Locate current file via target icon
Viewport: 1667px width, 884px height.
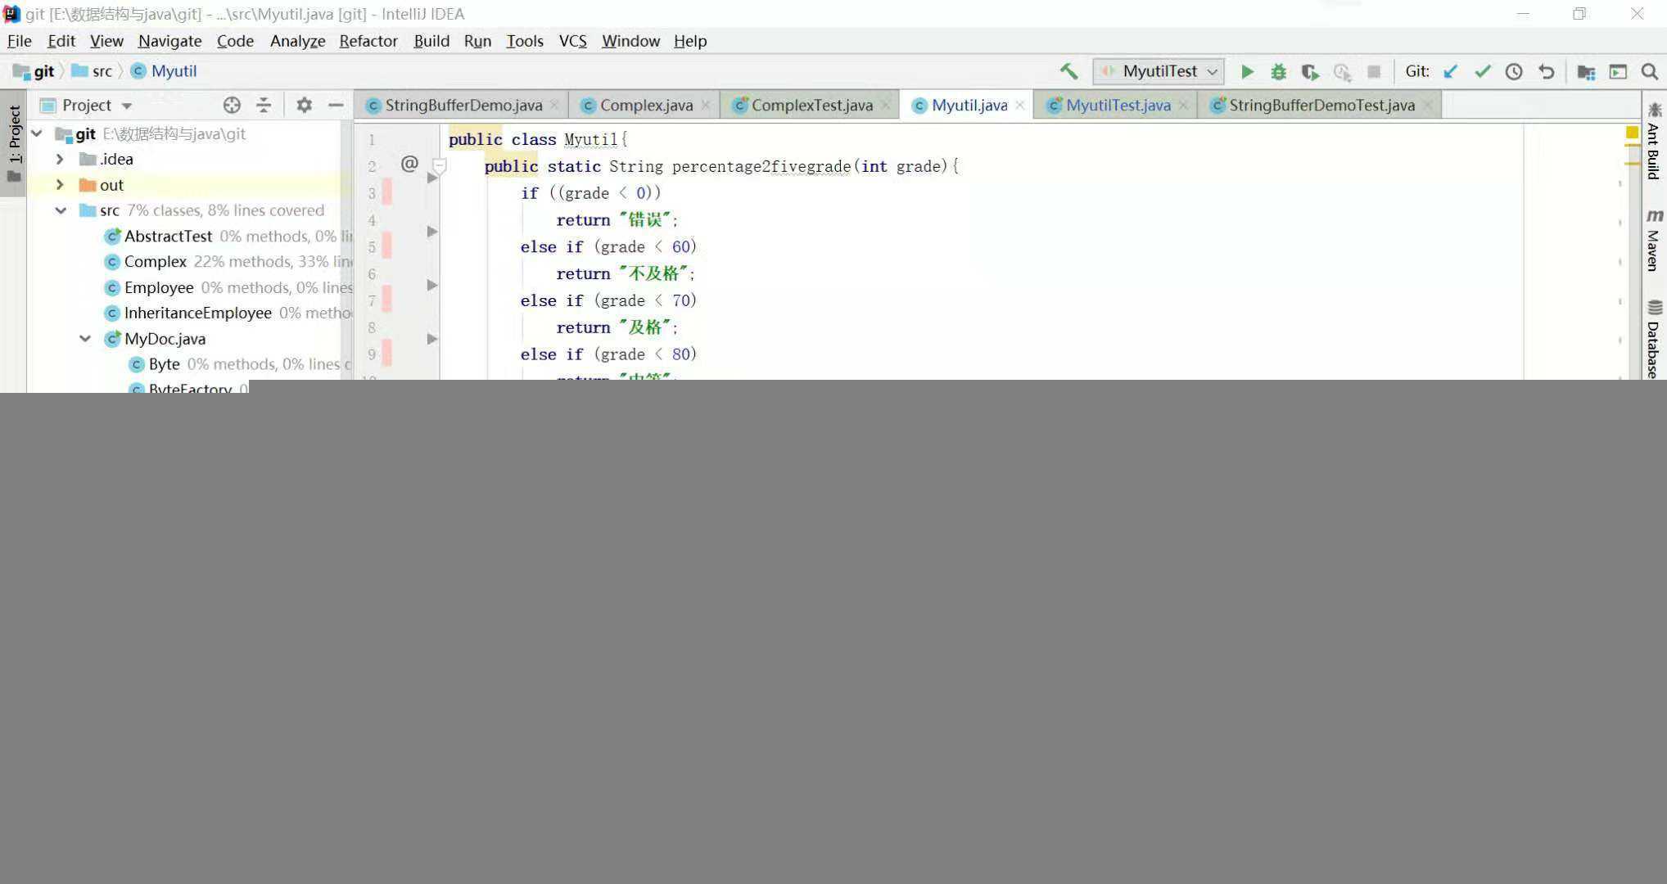[x=232, y=105]
